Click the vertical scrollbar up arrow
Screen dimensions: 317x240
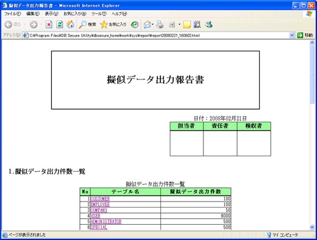click(312, 43)
